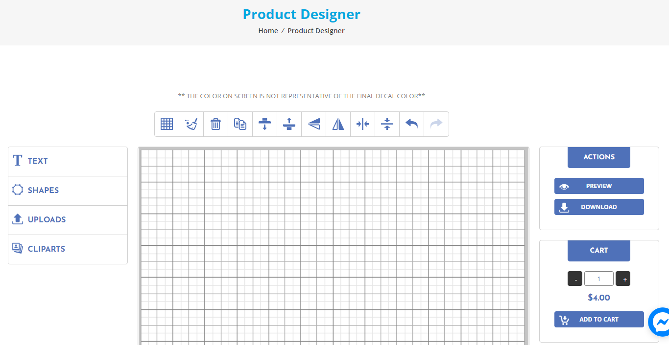Toggle the grid overlay on the canvas
Screen dimensions: 669x345
pyautogui.click(x=167, y=124)
